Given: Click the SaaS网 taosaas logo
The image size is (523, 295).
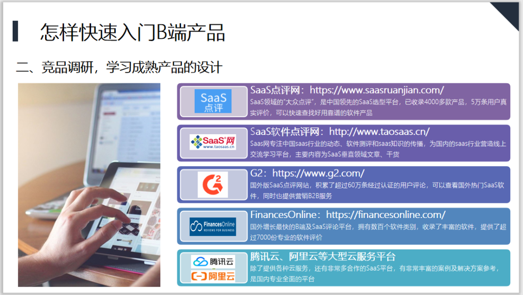Looking at the screenshot, I should pos(213,142).
